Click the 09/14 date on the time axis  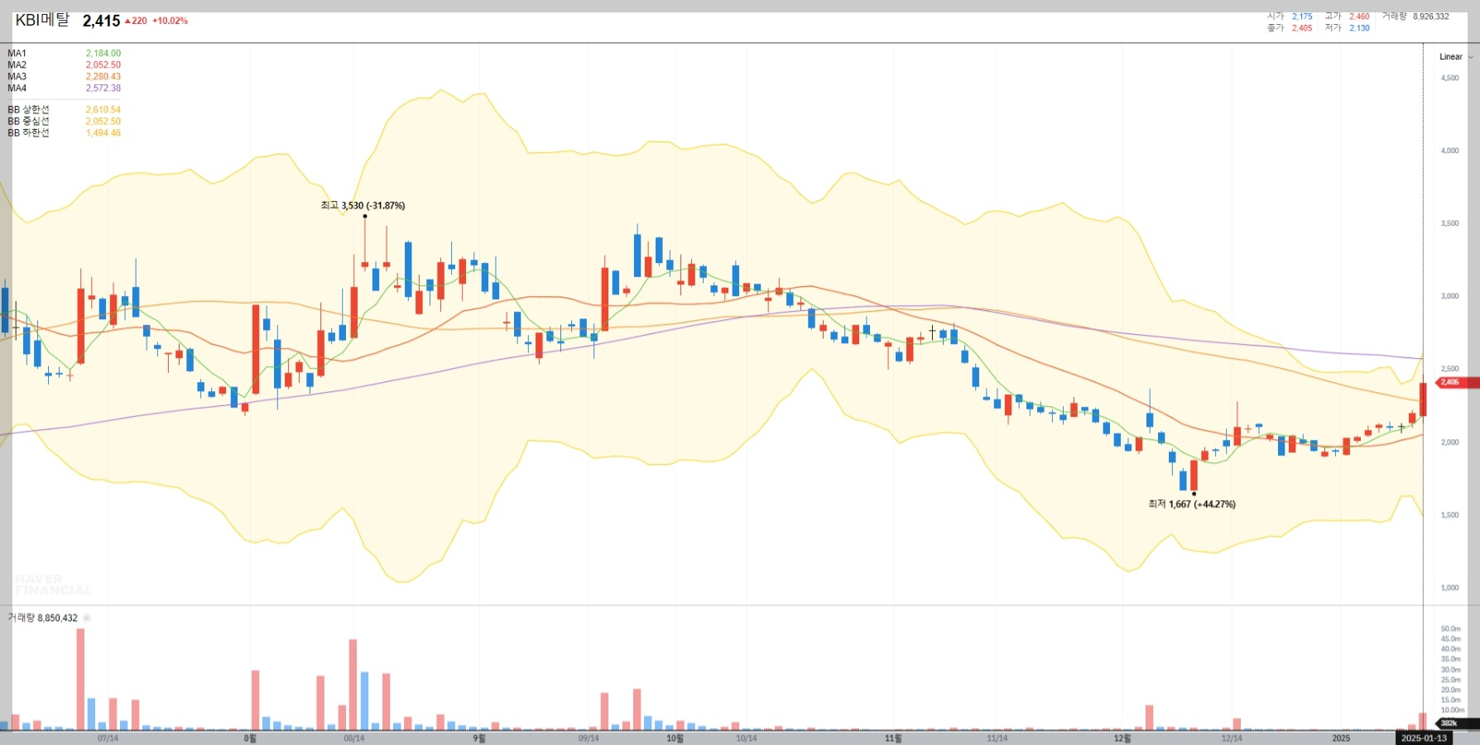(589, 738)
